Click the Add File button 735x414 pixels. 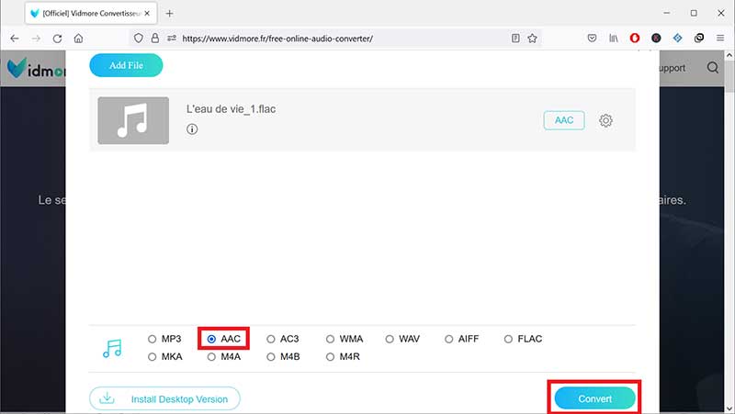point(126,65)
